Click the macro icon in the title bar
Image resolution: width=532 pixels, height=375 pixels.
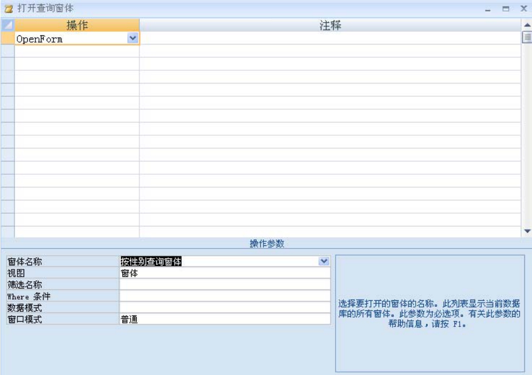(x=8, y=9)
